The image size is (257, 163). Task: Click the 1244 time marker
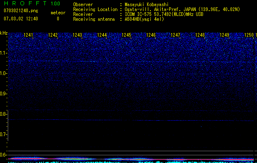click(x=102, y=35)
